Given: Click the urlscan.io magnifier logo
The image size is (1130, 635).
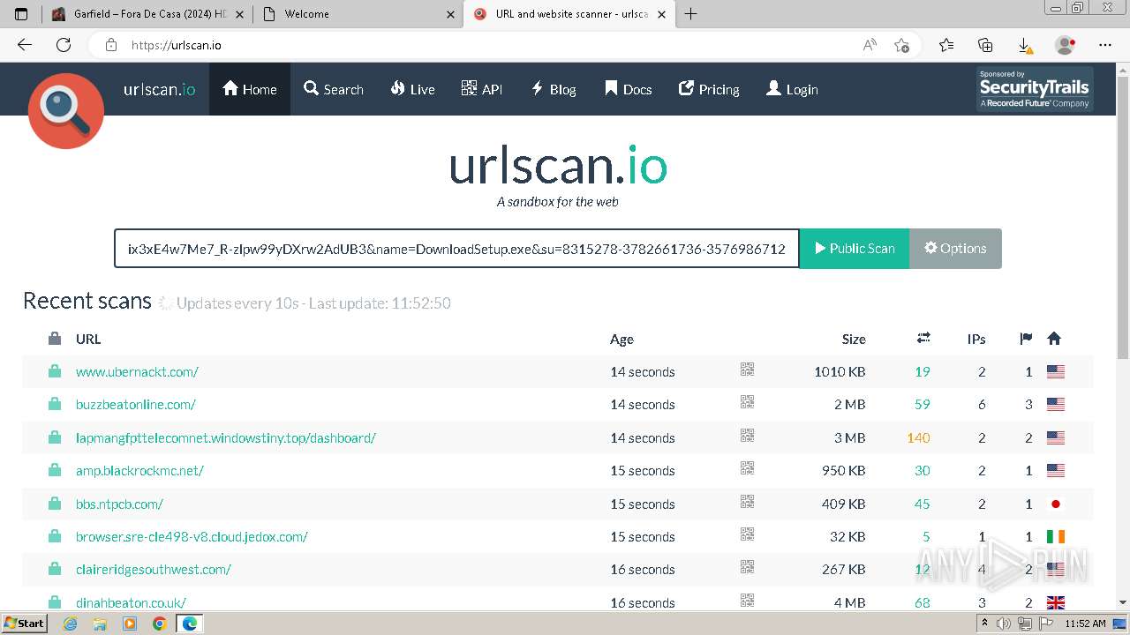Looking at the screenshot, I should (x=66, y=111).
